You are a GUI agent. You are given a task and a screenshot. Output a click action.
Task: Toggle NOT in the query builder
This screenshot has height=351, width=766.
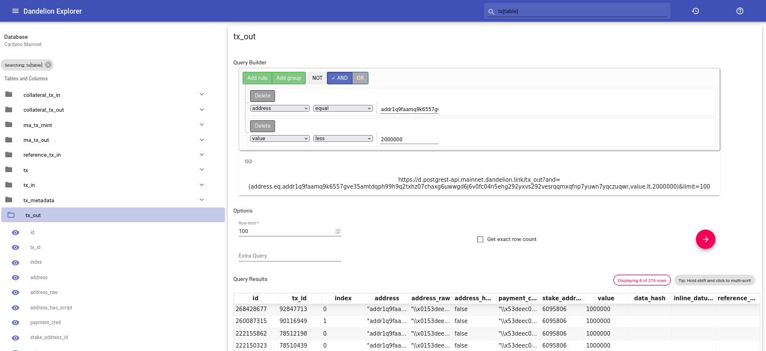coord(317,78)
